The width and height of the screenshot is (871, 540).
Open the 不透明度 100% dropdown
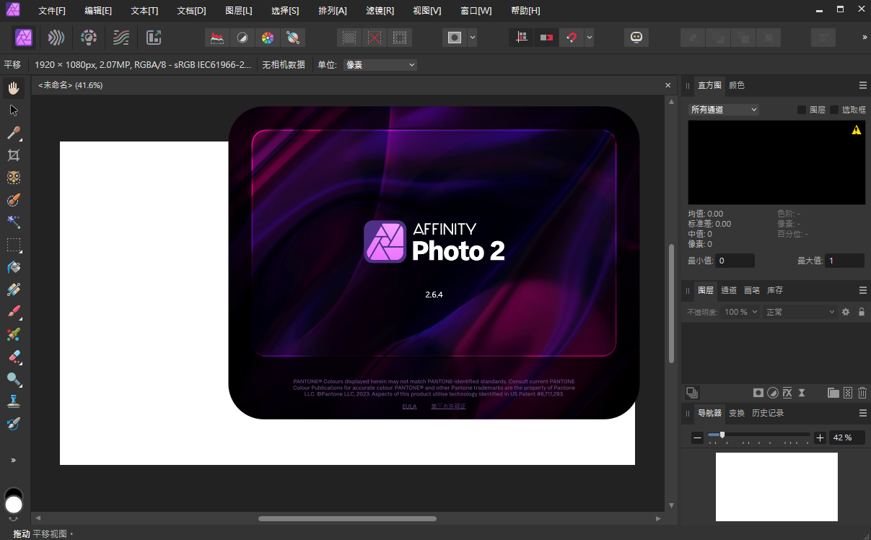click(741, 312)
